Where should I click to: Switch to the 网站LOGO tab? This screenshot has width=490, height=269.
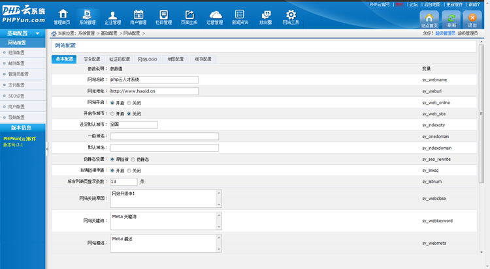point(147,59)
